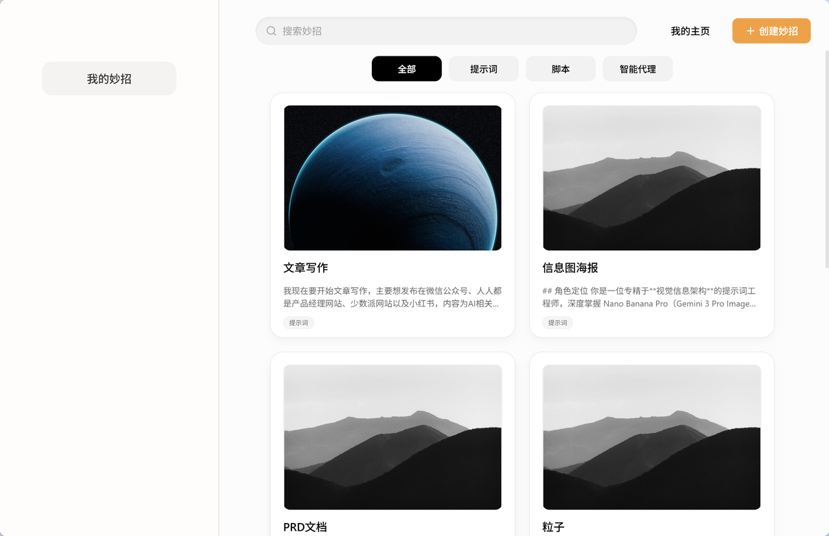The image size is (829, 536).
Task: Click the 文章写作 card title
Action: [x=306, y=268]
